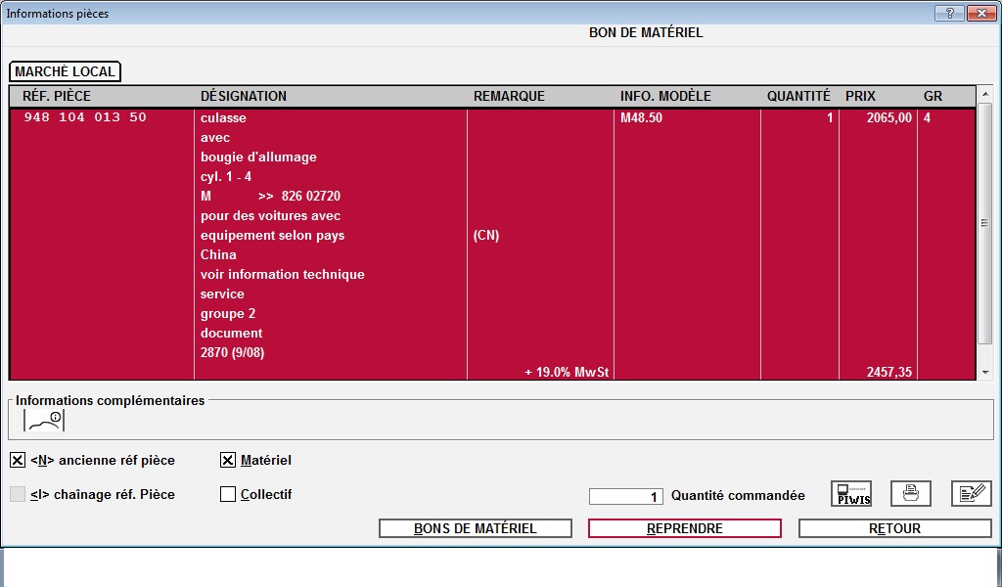Click the total price 2457,35
The width and height of the screenshot is (1002, 587).
[888, 372]
